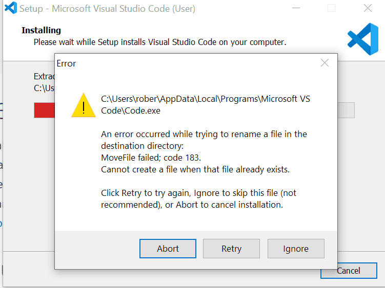385x288 pixels.
Task: Abort the installation
Action: 168,249
